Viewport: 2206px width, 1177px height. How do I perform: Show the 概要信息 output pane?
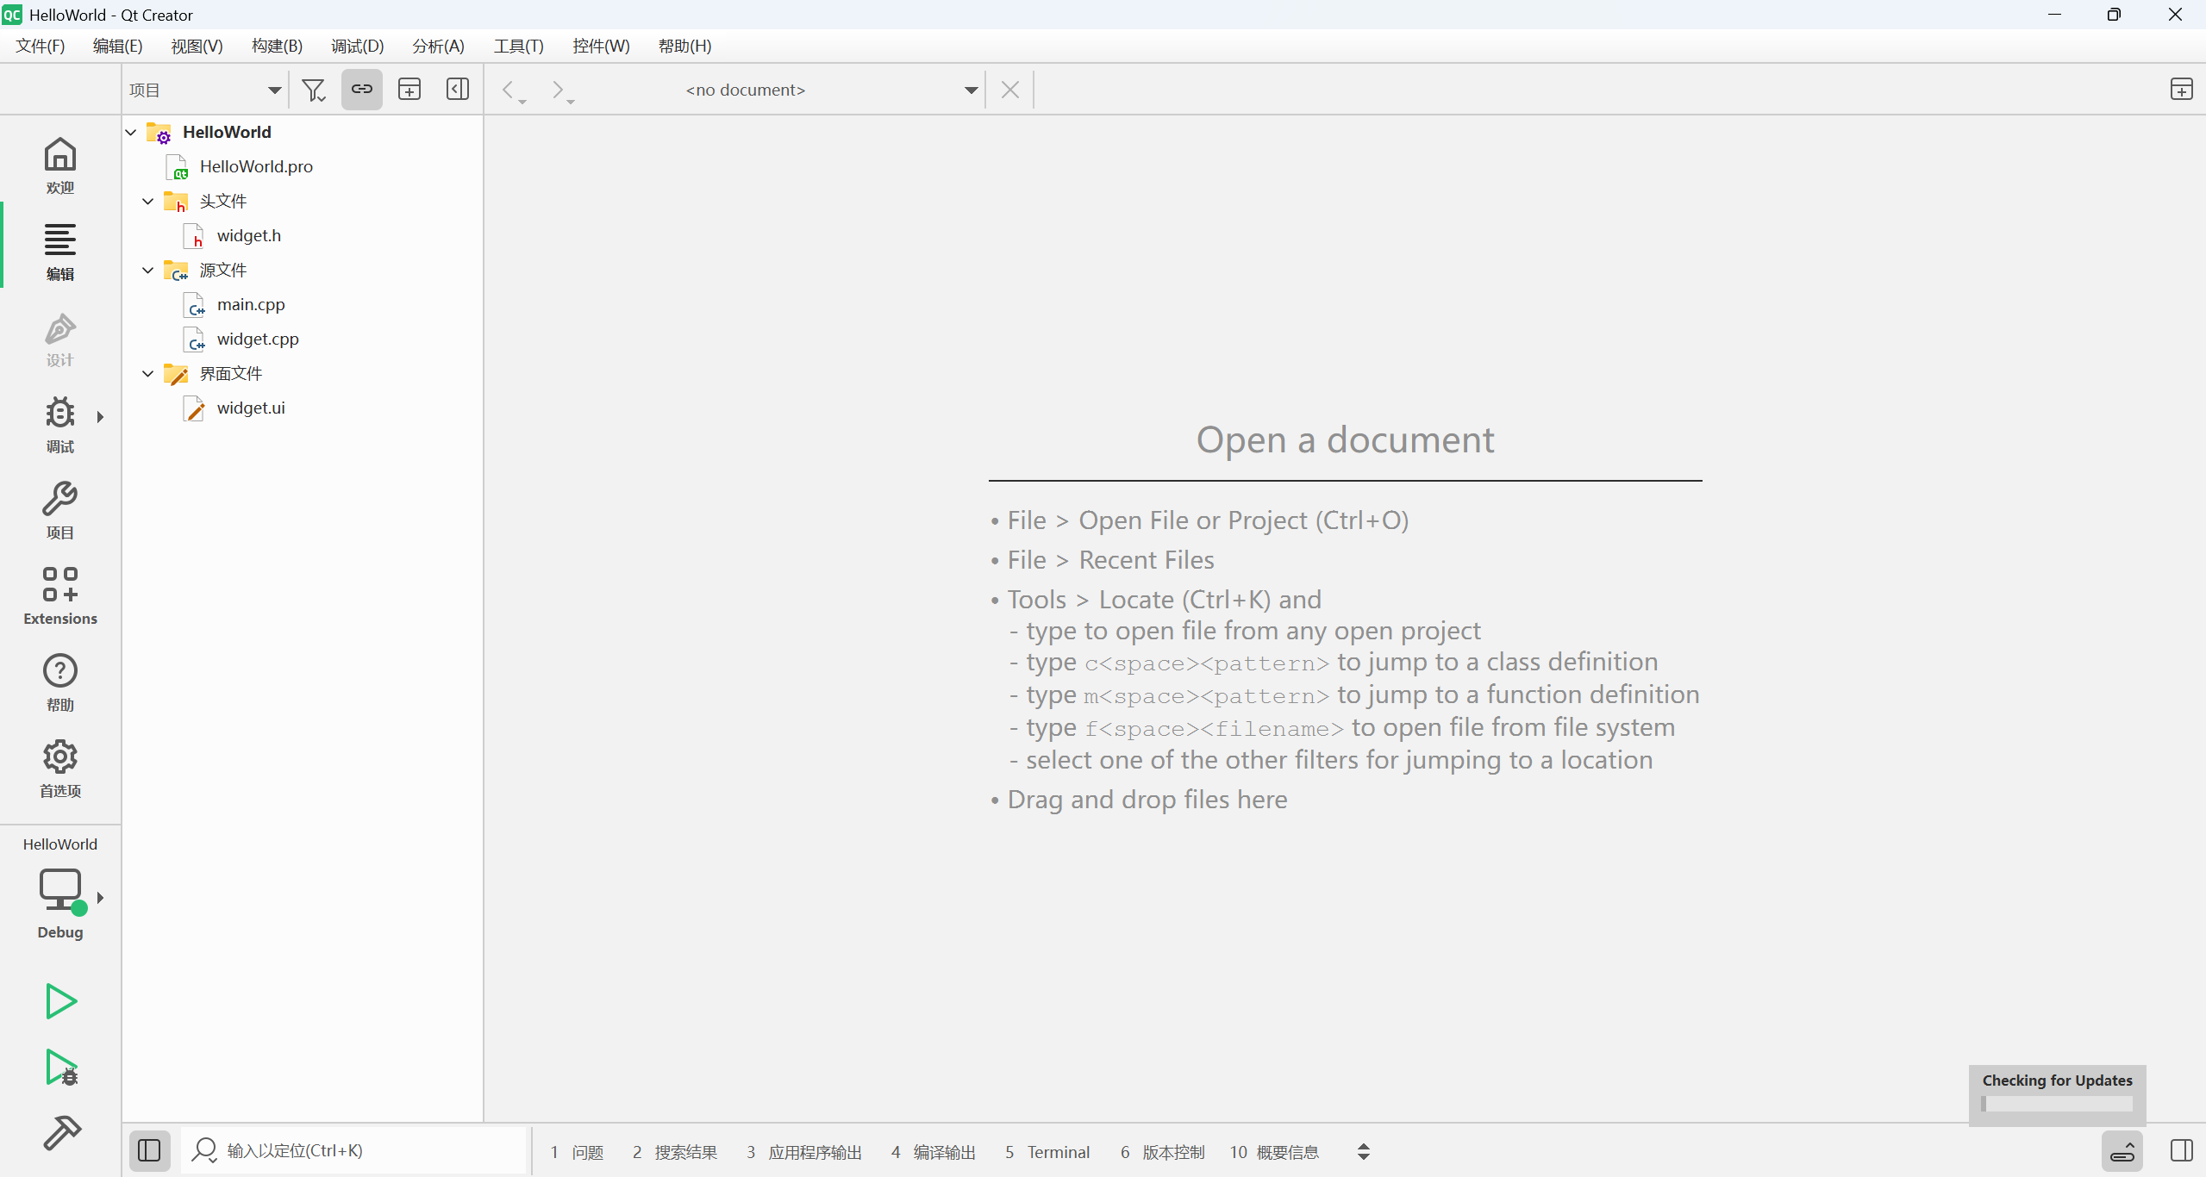point(1274,1152)
